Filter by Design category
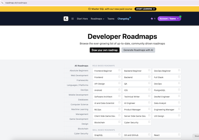The image size is (199, 140). coord(85,124)
